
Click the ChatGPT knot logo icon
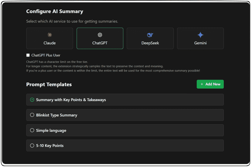tap(100, 35)
